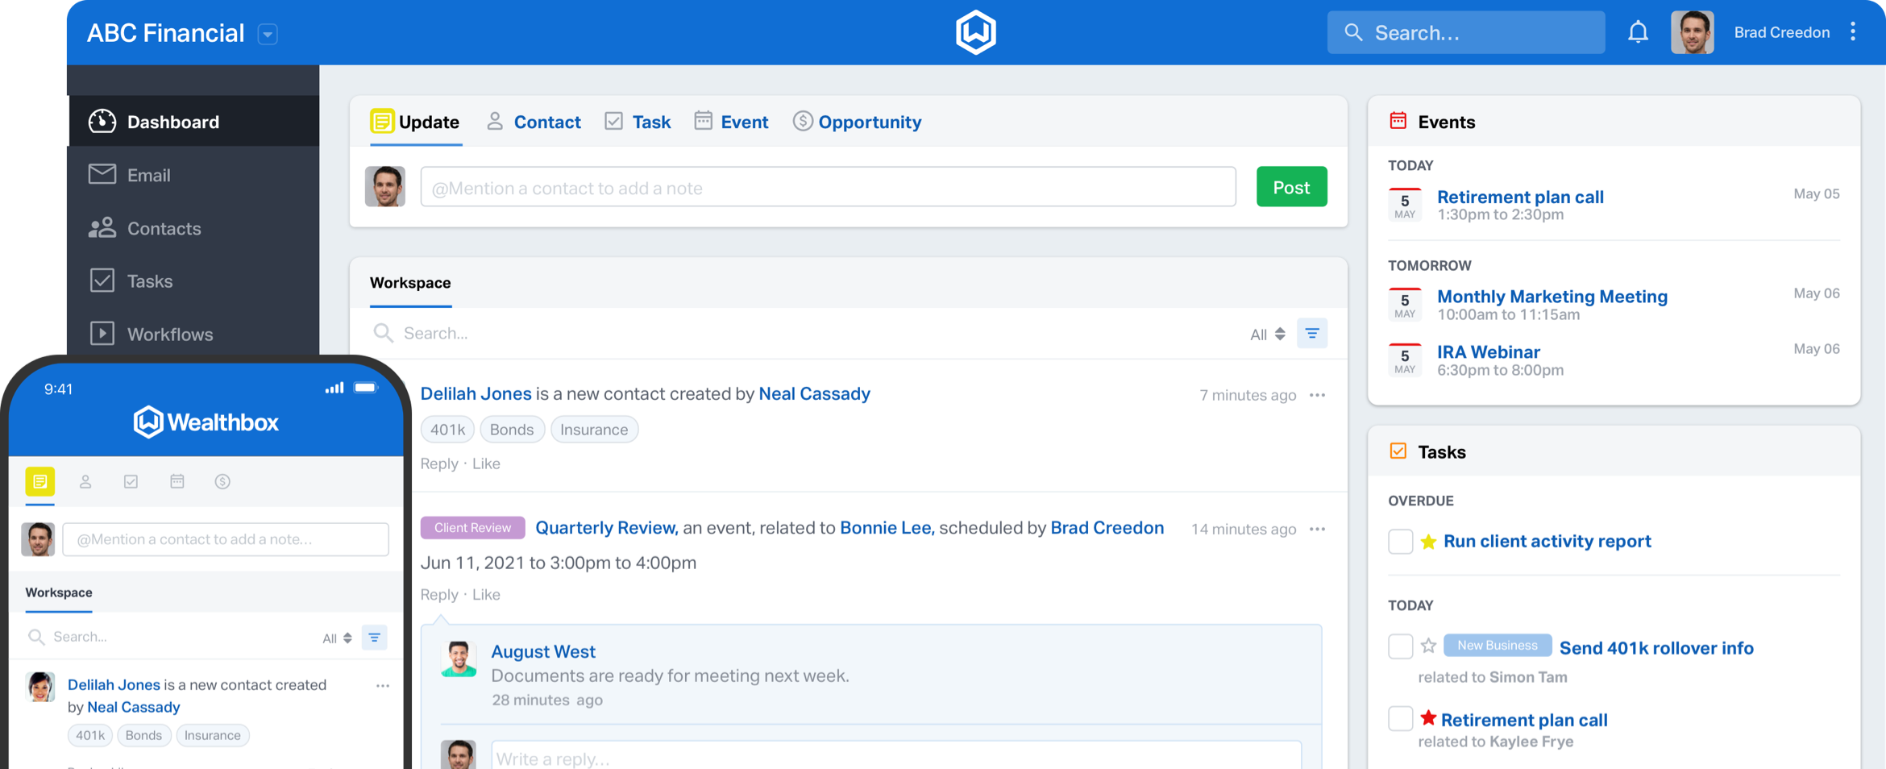Click the mention-a-contact note field
The width and height of the screenshot is (1886, 769).
828,187
